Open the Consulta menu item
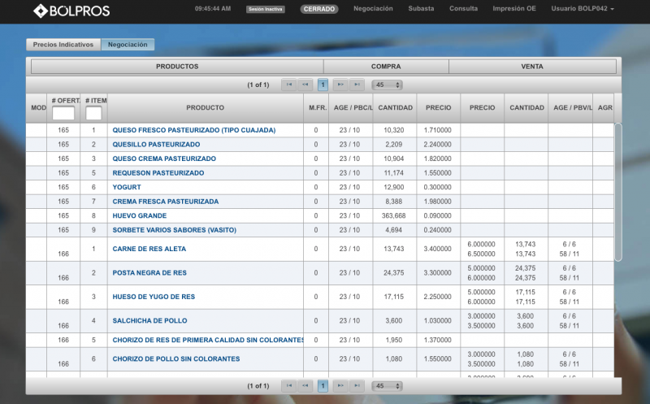The image size is (650, 404). coord(463,9)
